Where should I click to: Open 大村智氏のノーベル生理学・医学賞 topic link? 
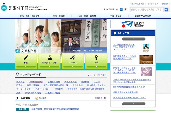[x=125, y=70]
